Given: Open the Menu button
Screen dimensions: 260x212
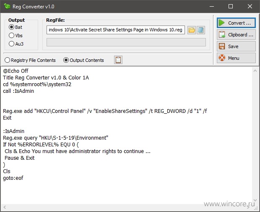Looking at the screenshot, I should coord(236,58).
